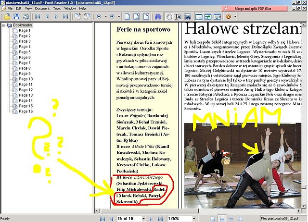Click the horizontal scrollbar thumb
The image size is (308, 222).
[149, 211]
